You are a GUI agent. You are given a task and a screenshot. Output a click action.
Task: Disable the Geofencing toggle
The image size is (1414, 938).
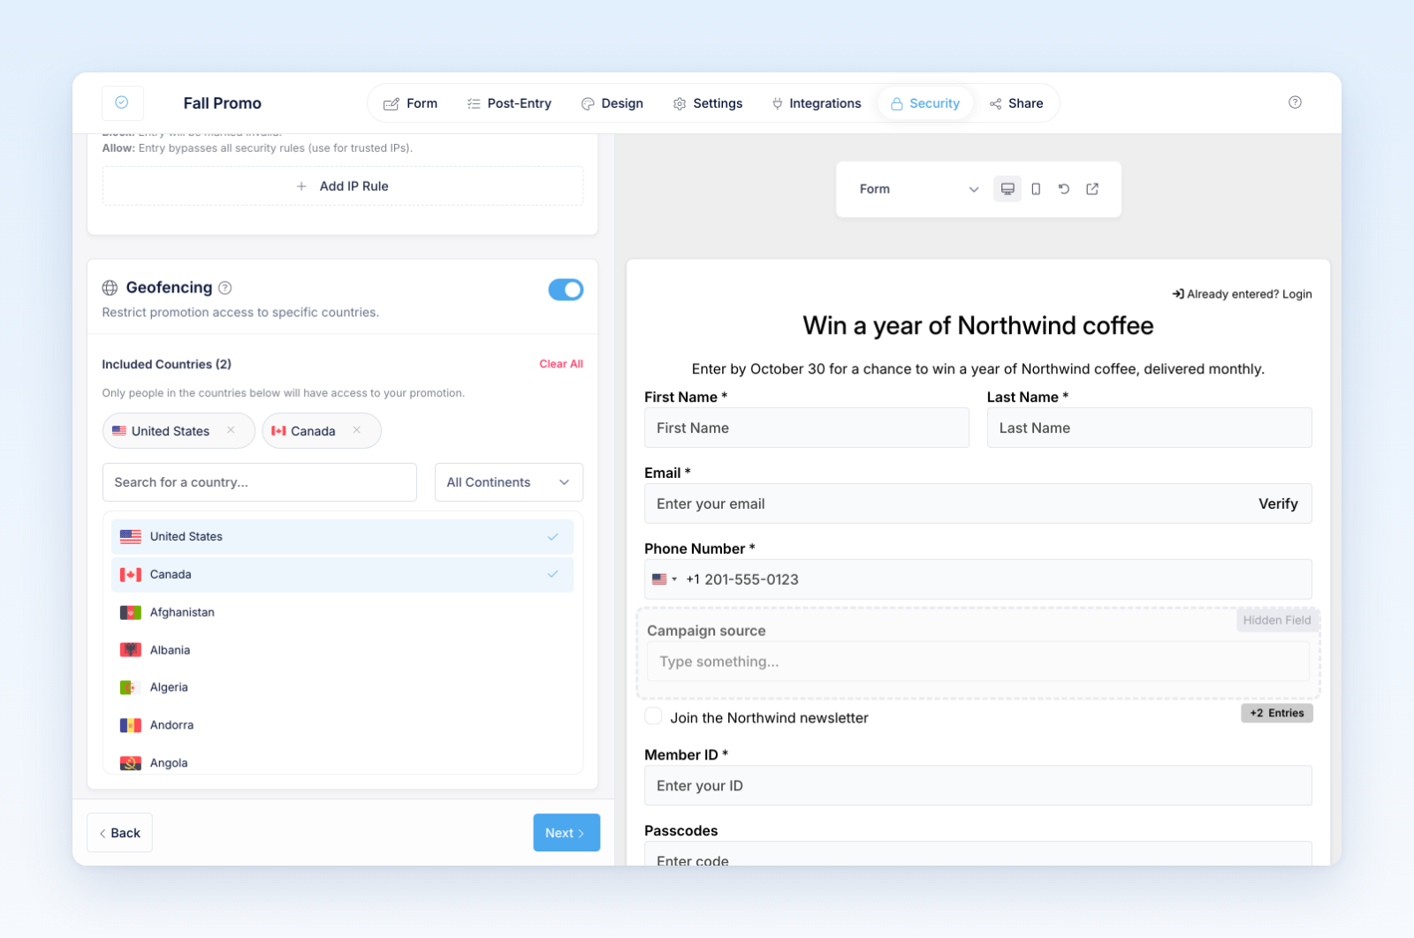point(566,290)
